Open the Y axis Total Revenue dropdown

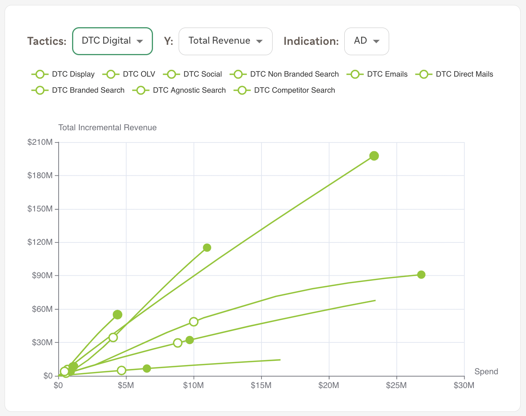225,41
